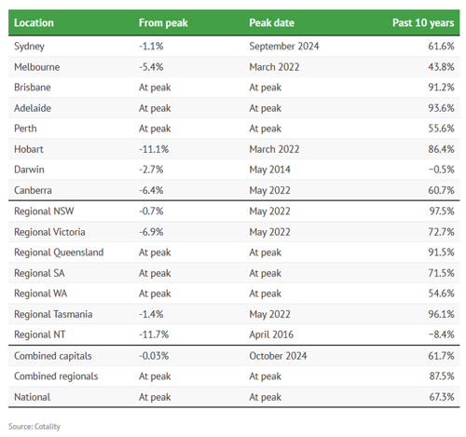Click the Past 10 years column header
Screen dimensions: 466x437
[x=423, y=22]
